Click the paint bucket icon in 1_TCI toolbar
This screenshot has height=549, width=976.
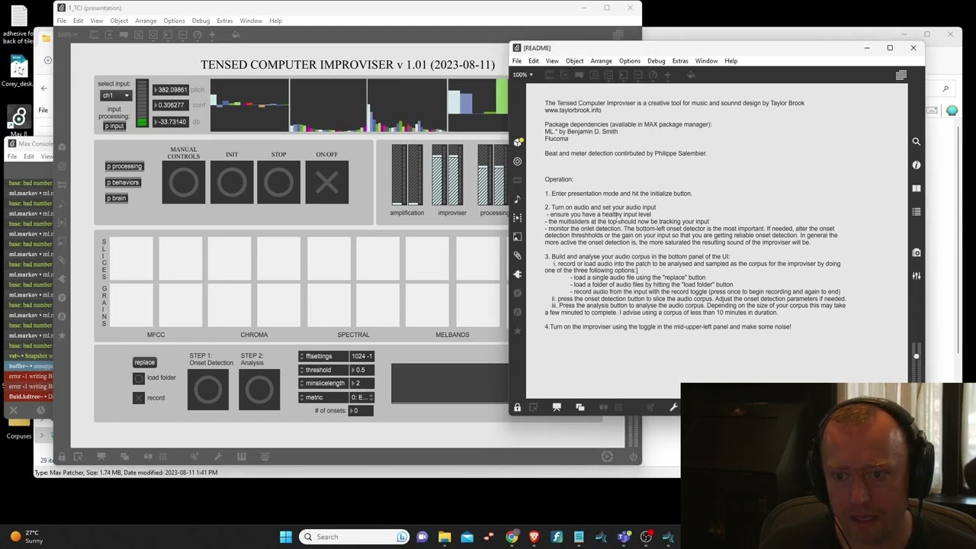pyautogui.click(x=235, y=35)
